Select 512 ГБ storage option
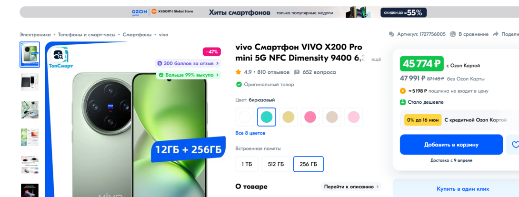The image size is (519, 197). pos(276,164)
